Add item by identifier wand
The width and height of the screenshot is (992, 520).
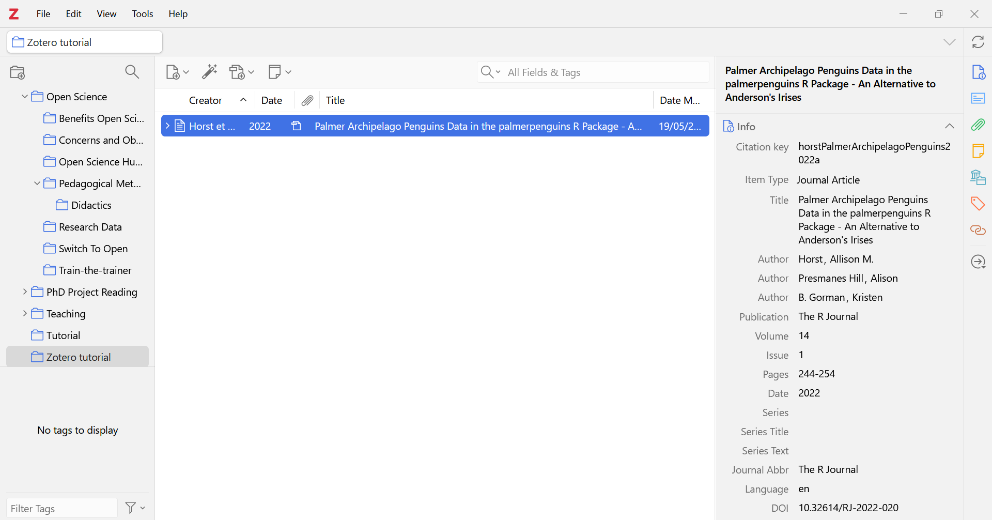pyautogui.click(x=210, y=72)
